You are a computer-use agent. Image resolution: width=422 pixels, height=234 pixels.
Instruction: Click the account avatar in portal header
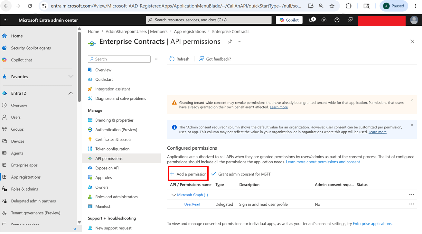414,20
